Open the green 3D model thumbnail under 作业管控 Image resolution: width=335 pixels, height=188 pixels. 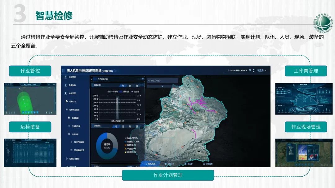[x=30, y=99]
